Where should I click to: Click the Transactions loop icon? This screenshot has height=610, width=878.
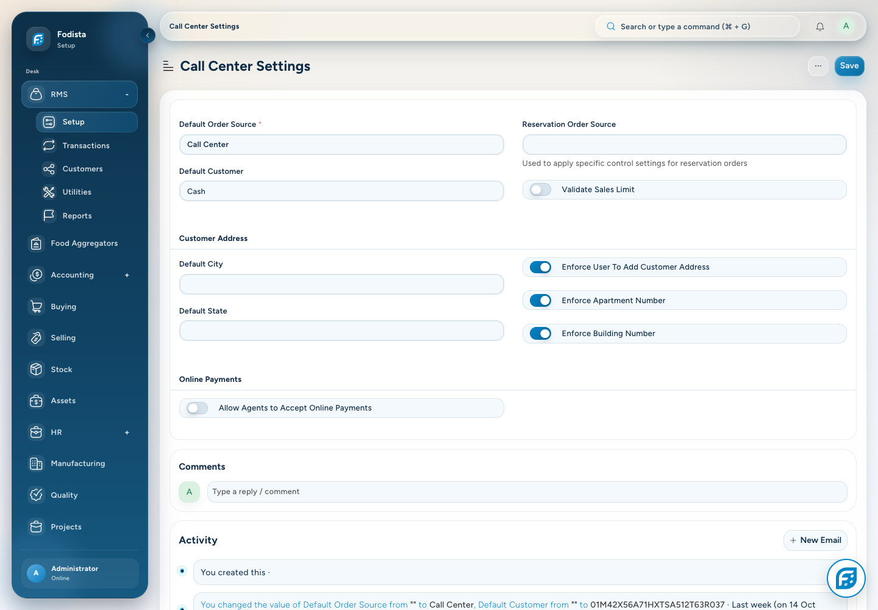pos(49,145)
